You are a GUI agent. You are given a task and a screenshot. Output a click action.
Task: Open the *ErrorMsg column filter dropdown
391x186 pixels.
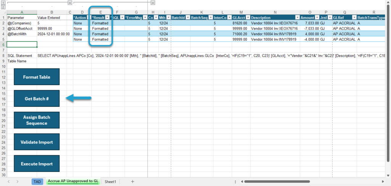[x=144, y=17]
